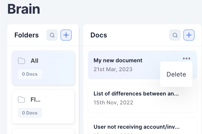
Task: Click three-dot options on My new document
Action: [x=186, y=58]
